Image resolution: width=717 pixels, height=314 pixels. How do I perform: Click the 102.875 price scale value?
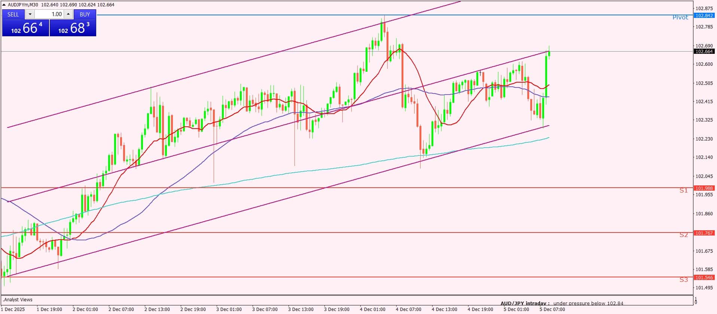pyautogui.click(x=704, y=8)
